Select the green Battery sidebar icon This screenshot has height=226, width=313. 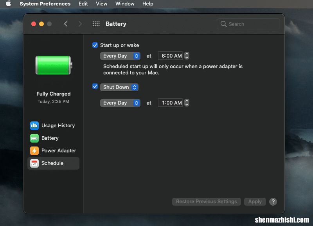(x=34, y=138)
